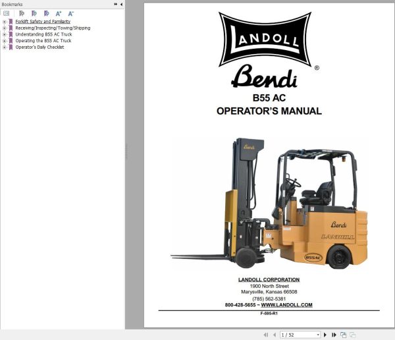
Task: Go to the next page
Action: tap(325, 335)
